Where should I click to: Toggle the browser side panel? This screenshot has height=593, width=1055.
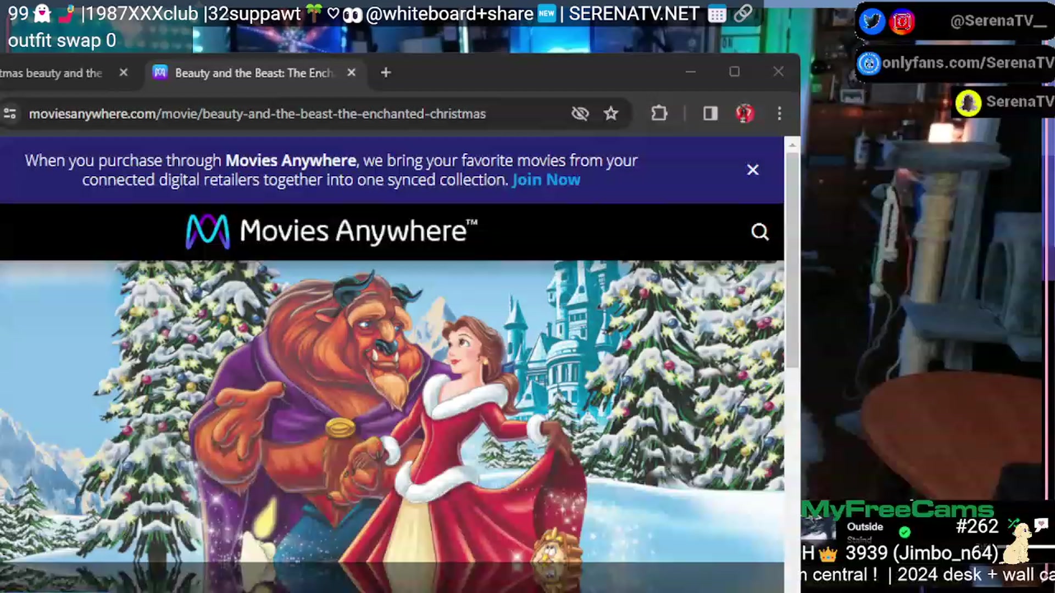(710, 114)
